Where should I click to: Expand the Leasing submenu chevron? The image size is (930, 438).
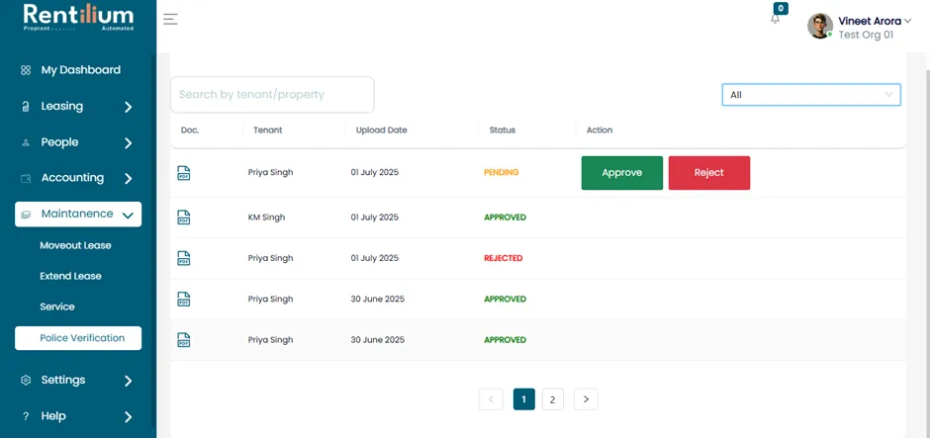click(x=128, y=108)
